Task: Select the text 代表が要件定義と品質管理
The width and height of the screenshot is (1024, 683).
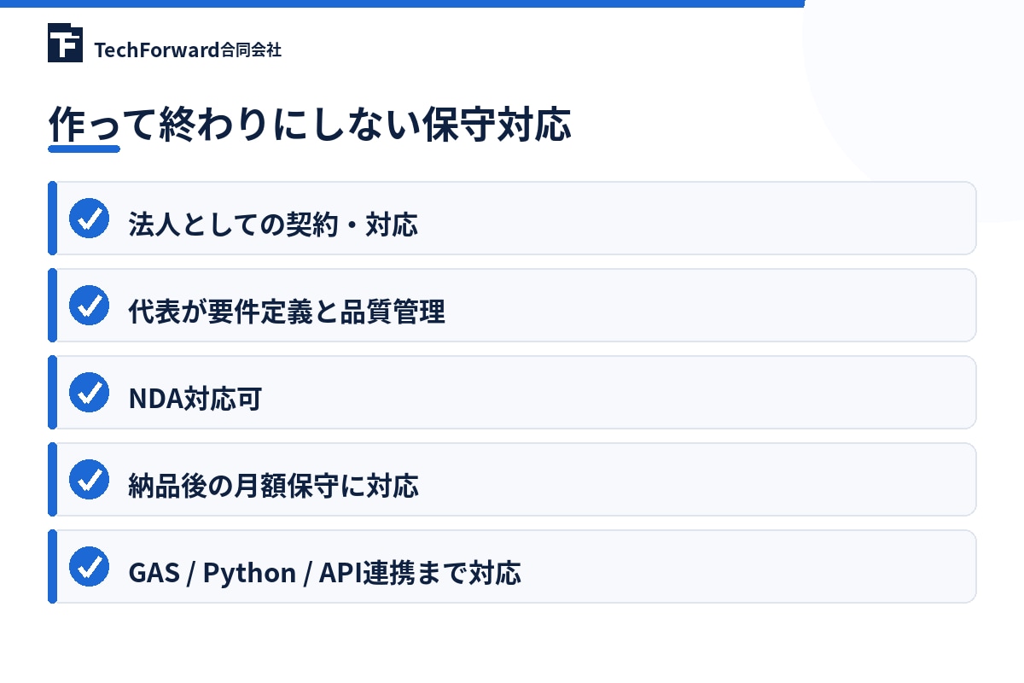Action: (x=287, y=312)
